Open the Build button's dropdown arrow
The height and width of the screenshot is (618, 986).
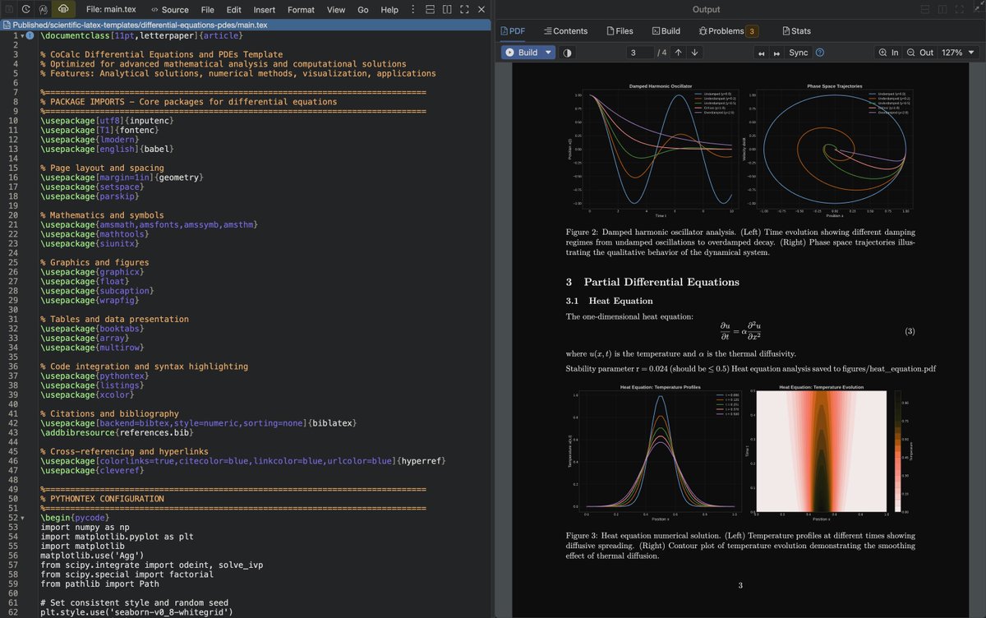tap(547, 52)
